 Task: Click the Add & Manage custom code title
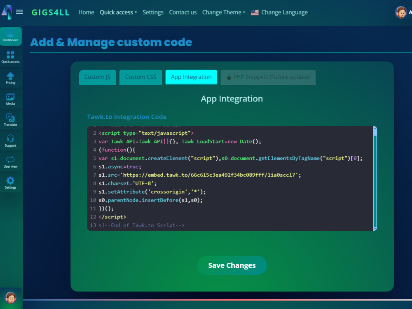pos(111,42)
